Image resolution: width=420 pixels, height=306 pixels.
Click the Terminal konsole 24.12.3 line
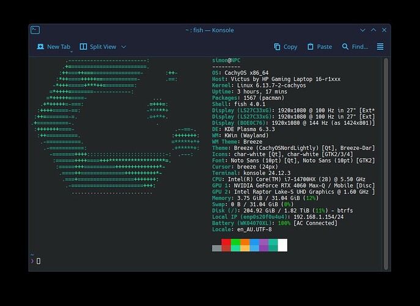[251, 173]
